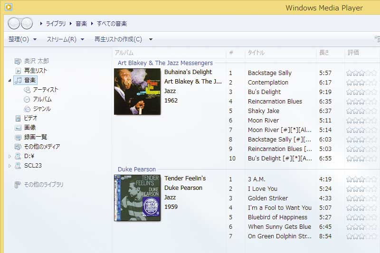
Task: Click the album title Tender Feelin's text
Action: click(x=185, y=178)
